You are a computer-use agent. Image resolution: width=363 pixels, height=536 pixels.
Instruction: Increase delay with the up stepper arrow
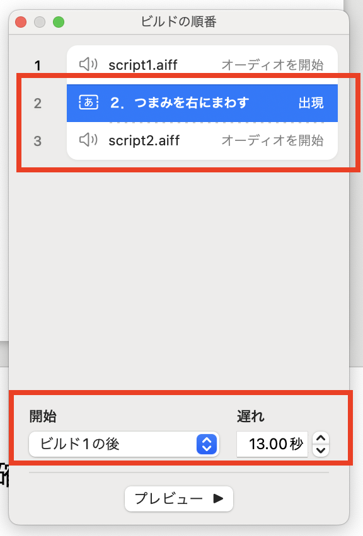(x=321, y=438)
